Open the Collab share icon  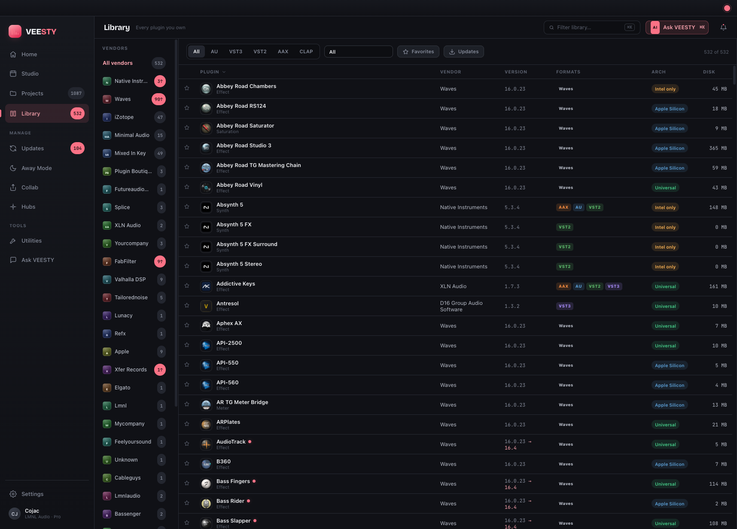pos(13,188)
